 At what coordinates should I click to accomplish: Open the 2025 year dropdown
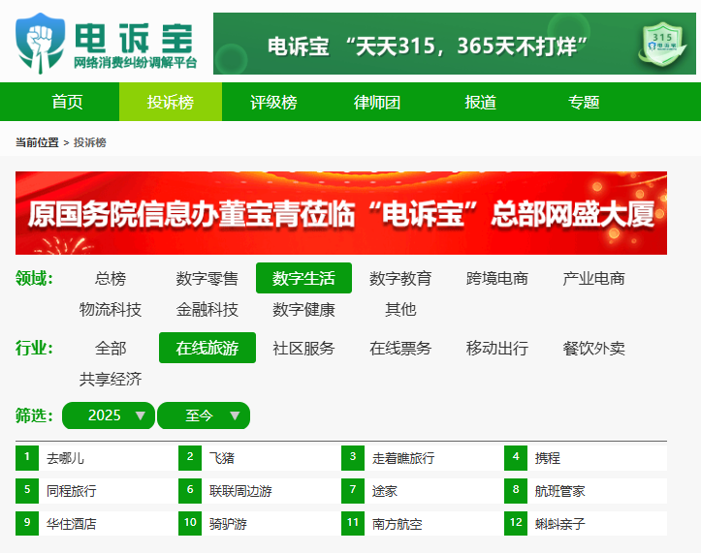[x=109, y=415]
